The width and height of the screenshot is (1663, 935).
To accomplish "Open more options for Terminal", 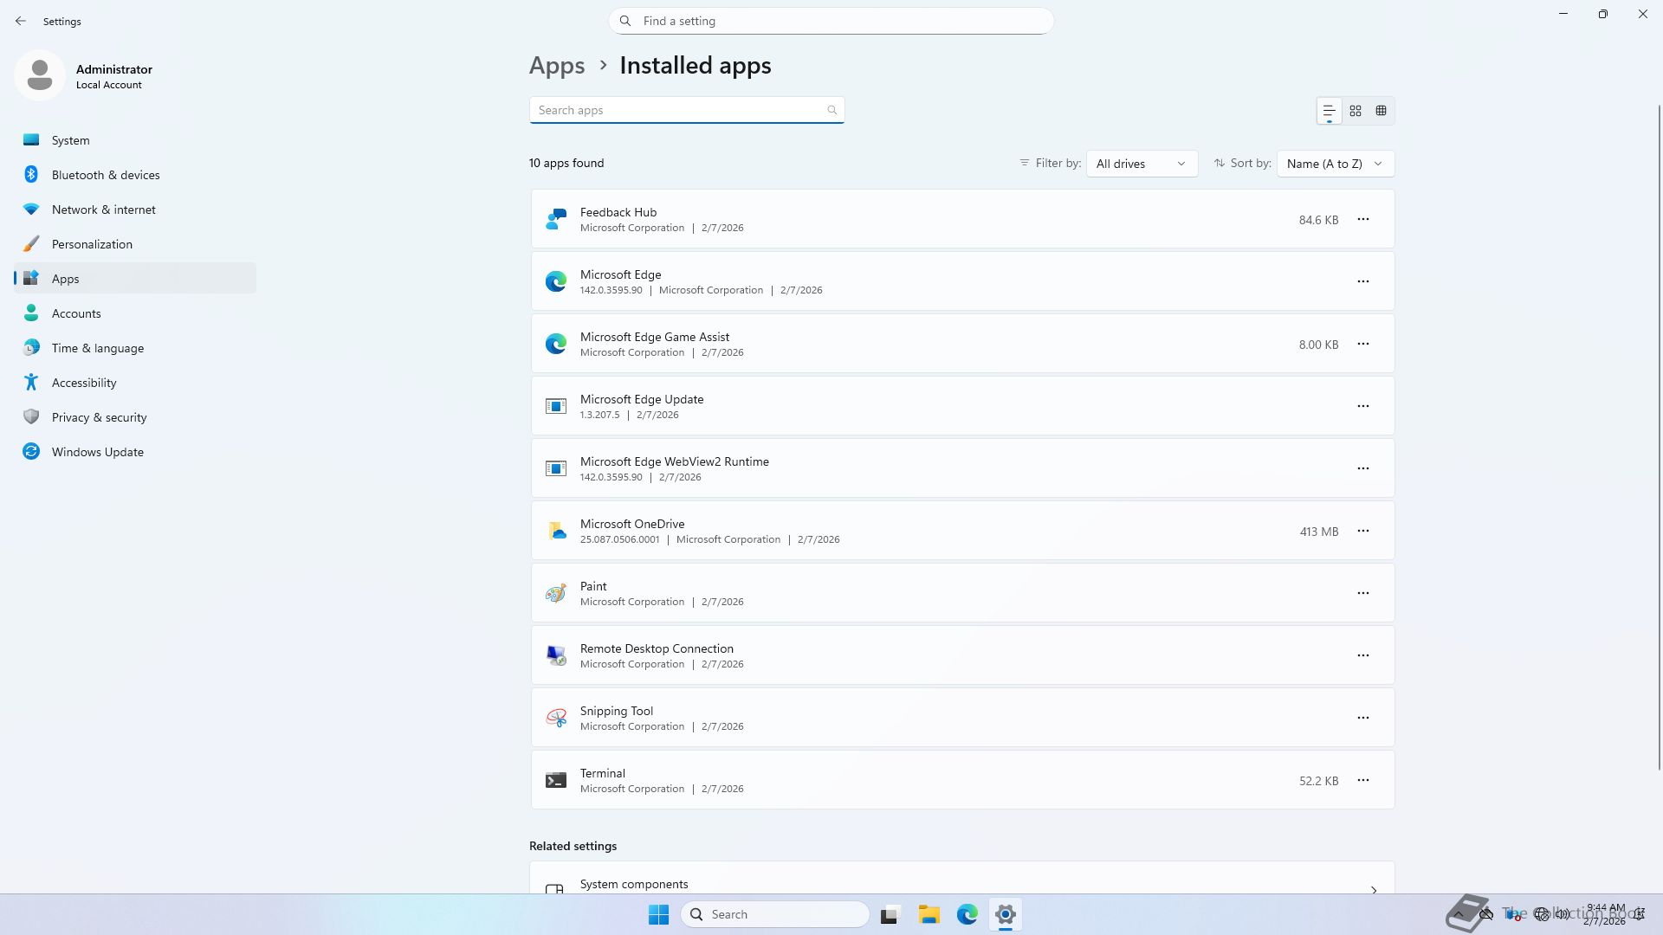I will [1363, 781].
